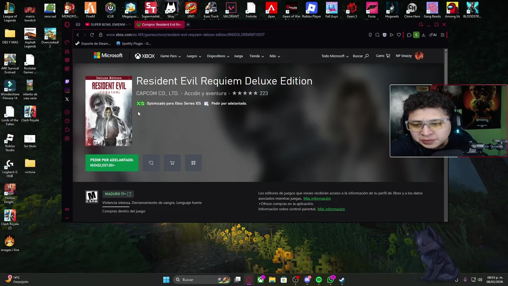508x286 pixels.
Task: Go back using the browser back arrow
Action: [x=78, y=35]
